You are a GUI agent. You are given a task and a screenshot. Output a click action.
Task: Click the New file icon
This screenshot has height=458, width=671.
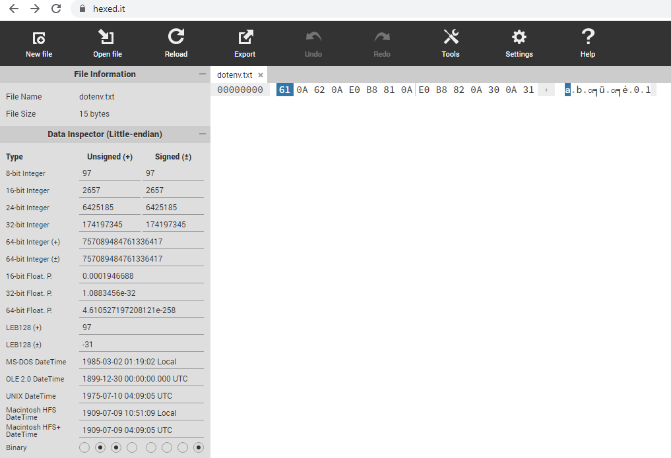(x=39, y=38)
